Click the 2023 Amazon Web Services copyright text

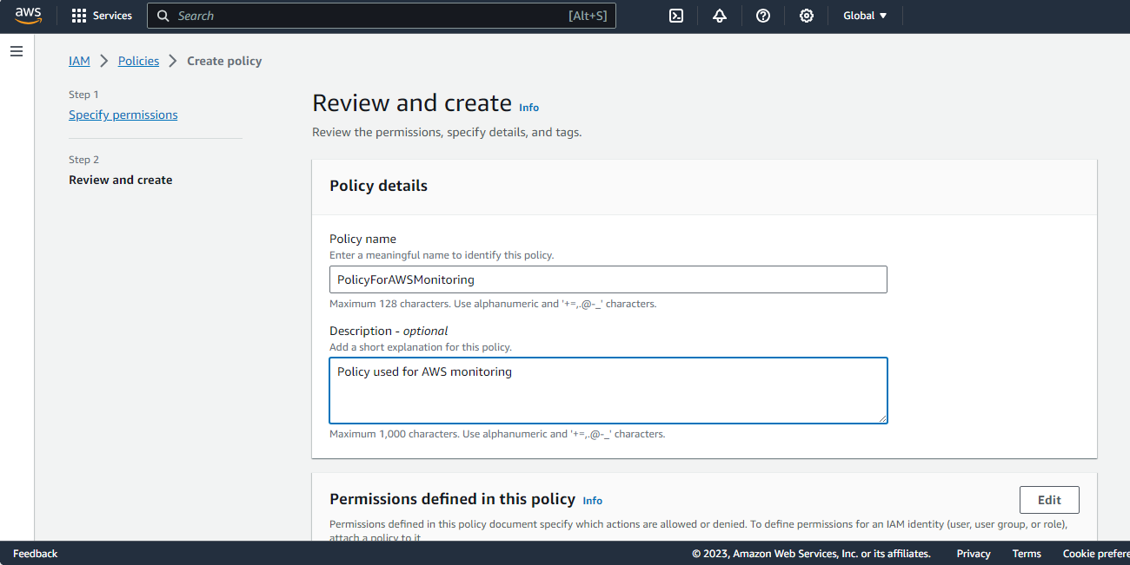pyautogui.click(x=811, y=554)
